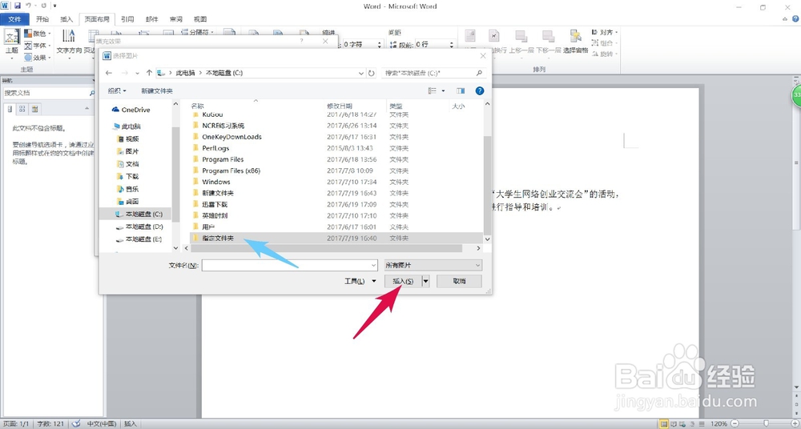The height and width of the screenshot is (429, 801).
Task: Click the search box in file dialog
Action: click(x=433, y=73)
